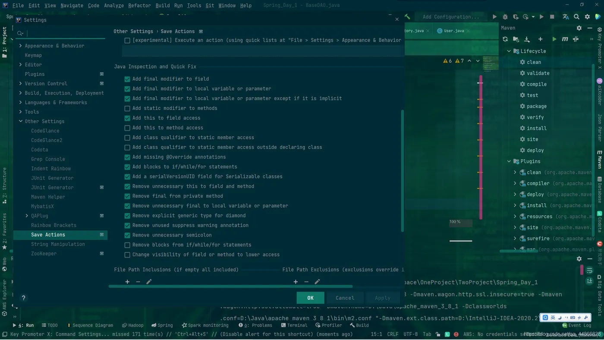Expand Build, Execution, Deployment node
The height and width of the screenshot is (340, 604).
(x=20, y=93)
